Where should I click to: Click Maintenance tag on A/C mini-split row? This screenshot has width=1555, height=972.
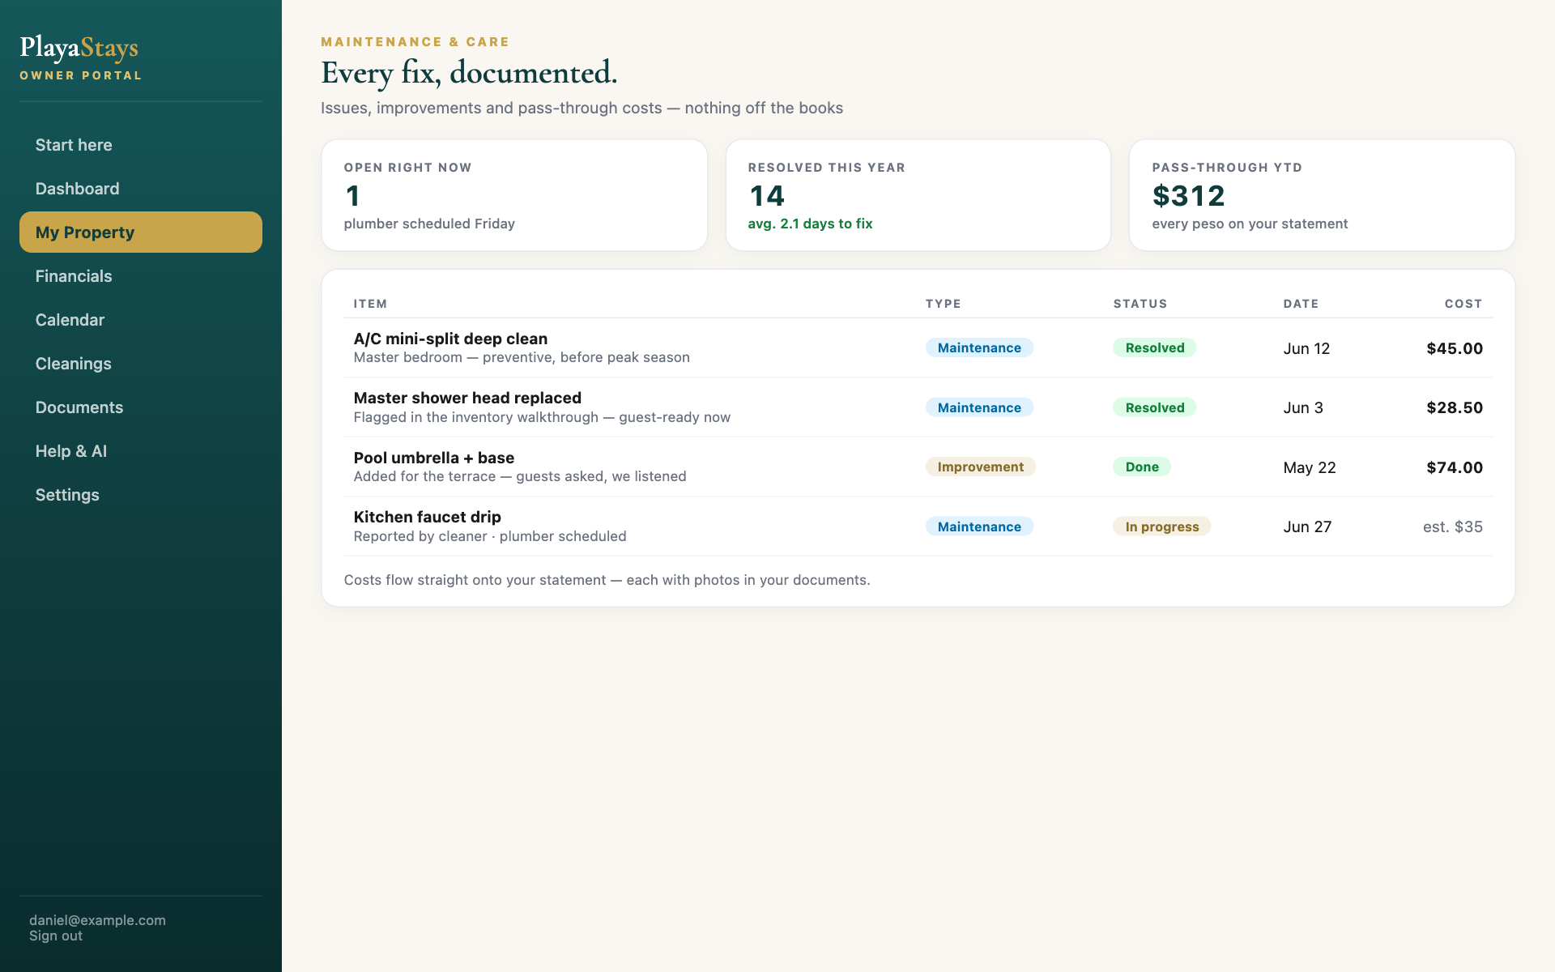[979, 347]
